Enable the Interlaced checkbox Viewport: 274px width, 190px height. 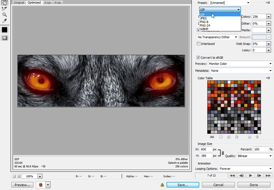(199, 44)
